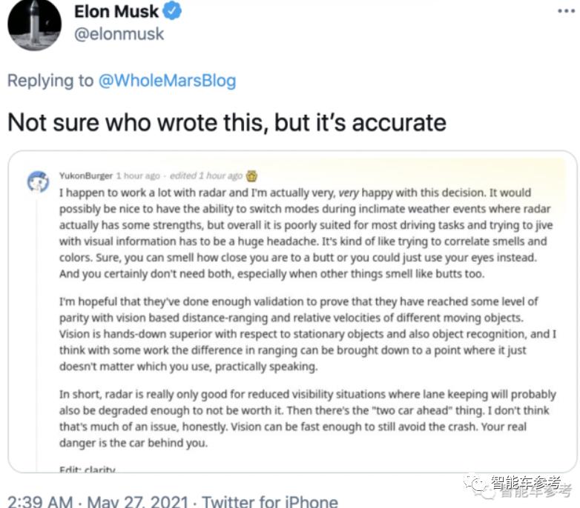The image size is (580, 508).
Task: Click Elon Musk's profile avatar
Action: (34, 23)
